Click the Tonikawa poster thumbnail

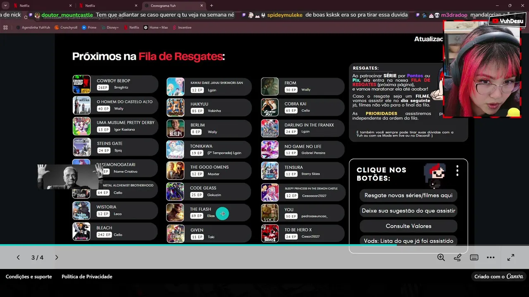tap(175, 150)
